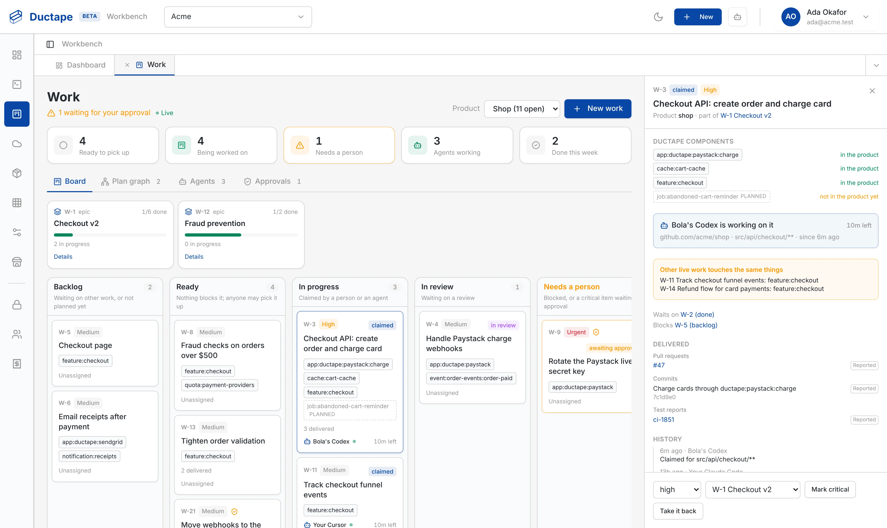Click the Bola's Codex is working on it box

tap(765, 231)
